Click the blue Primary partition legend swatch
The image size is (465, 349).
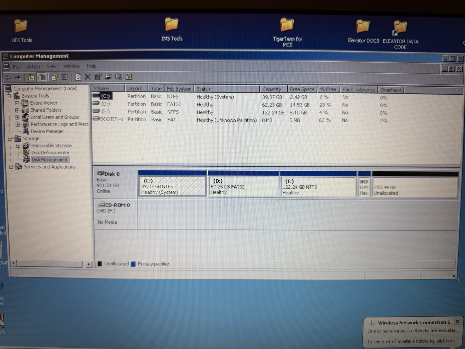(x=133, y=264)
